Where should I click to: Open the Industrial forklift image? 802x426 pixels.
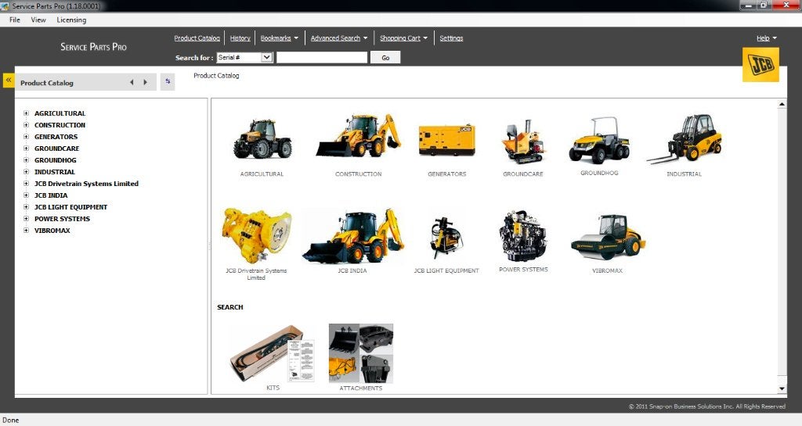coord(685,139)
